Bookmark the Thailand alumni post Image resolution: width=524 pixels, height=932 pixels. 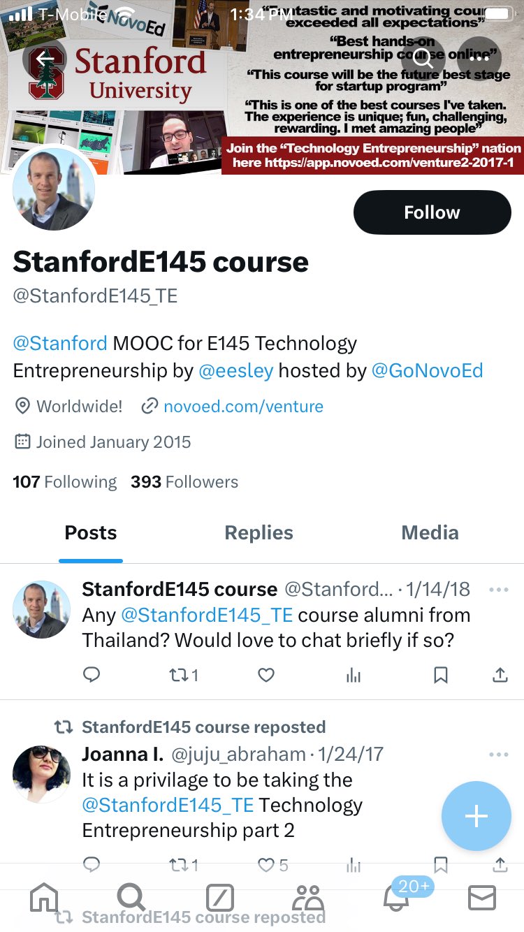click(x=440, y=675)
